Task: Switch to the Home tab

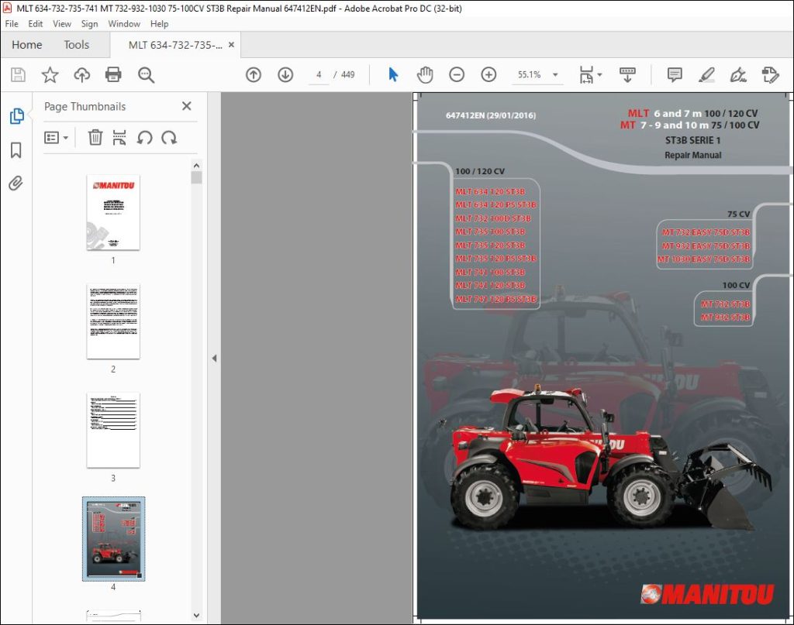Action: click(x=27, y=45)
